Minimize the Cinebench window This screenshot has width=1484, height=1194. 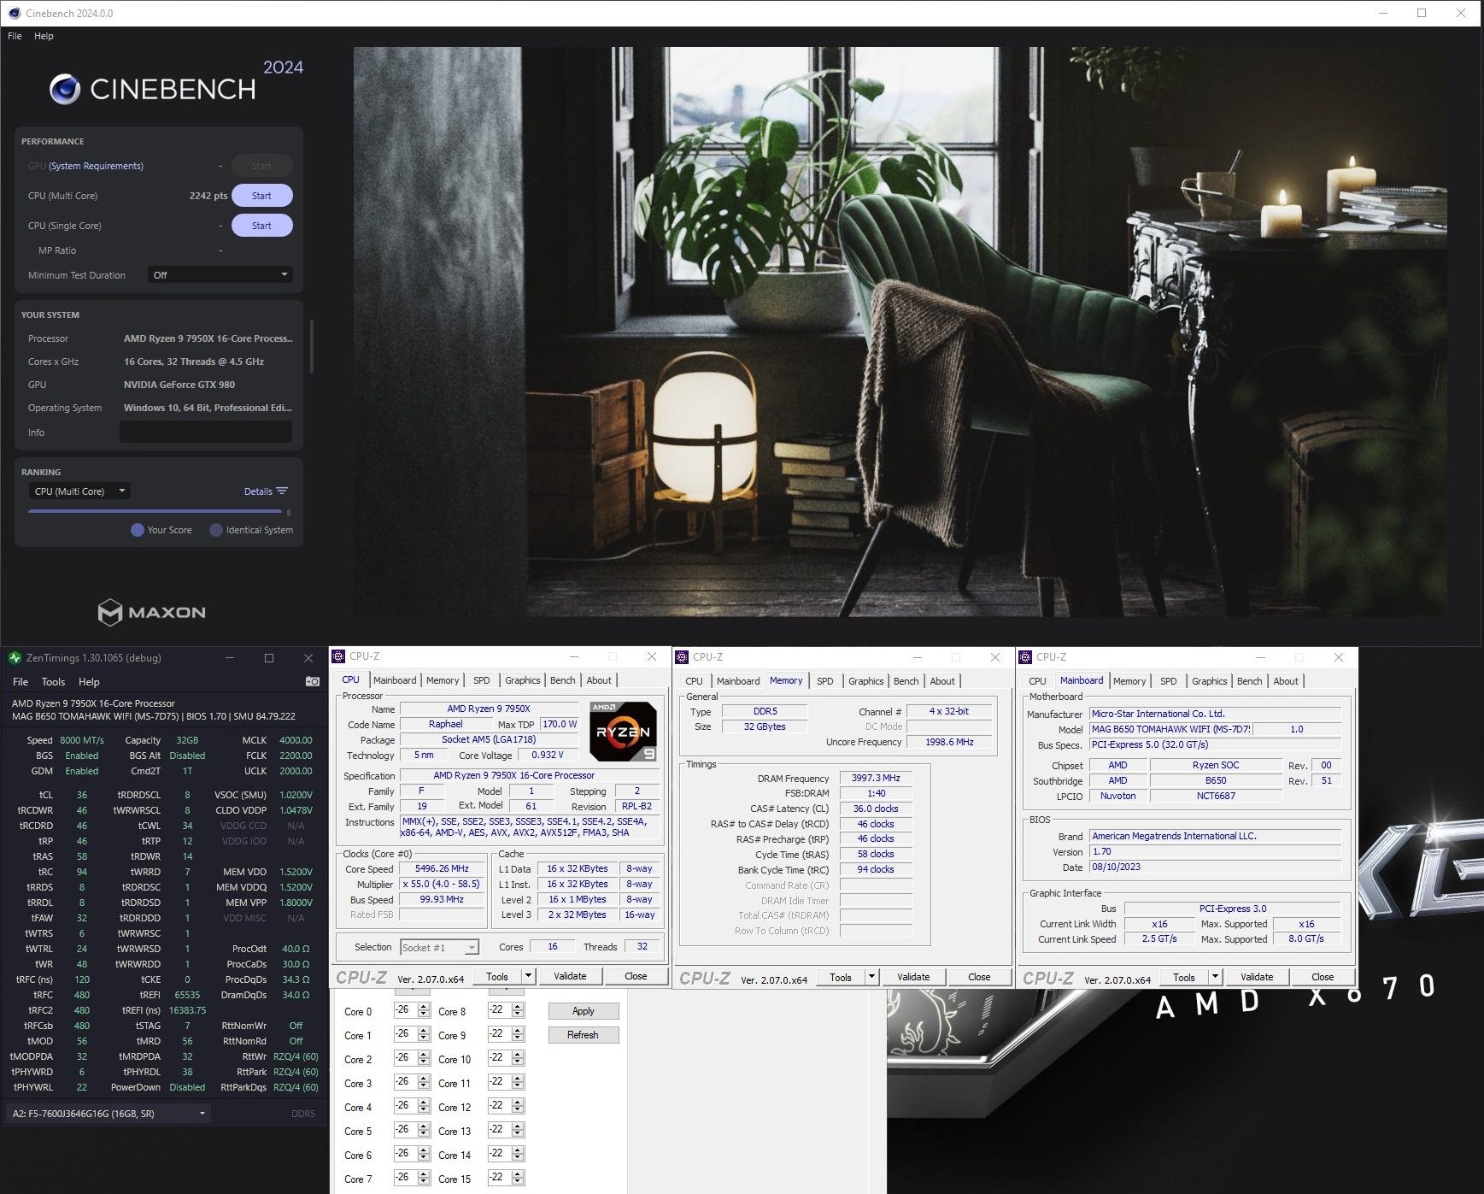pyautogui.click(x=1383, y=13)
